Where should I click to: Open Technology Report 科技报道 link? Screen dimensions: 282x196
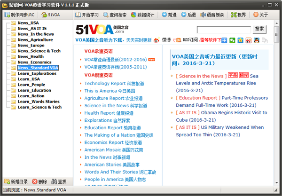click(x=114, y=84)
